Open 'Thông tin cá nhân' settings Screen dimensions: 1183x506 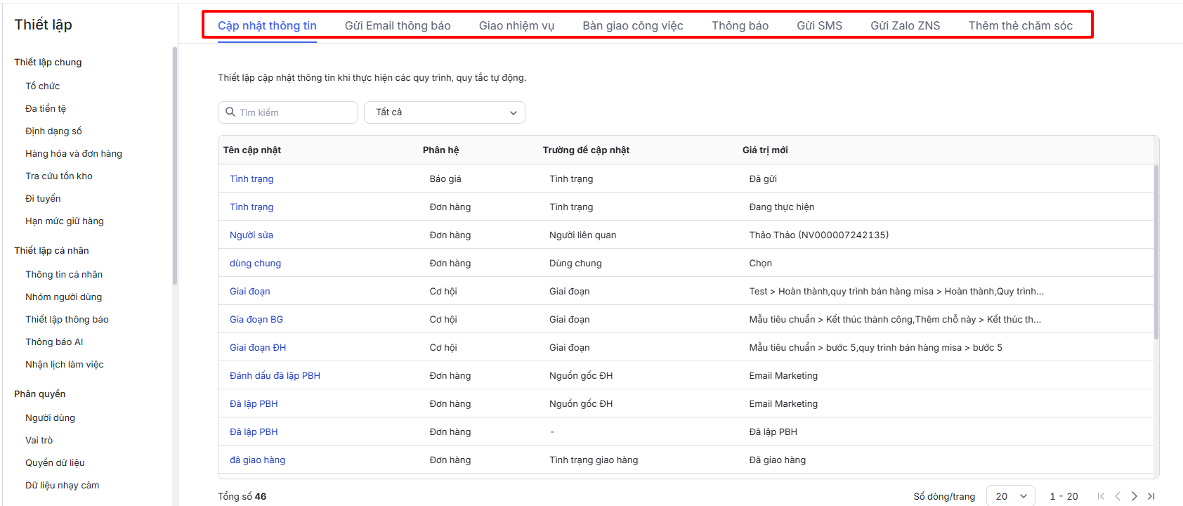(x=64, y=274)
